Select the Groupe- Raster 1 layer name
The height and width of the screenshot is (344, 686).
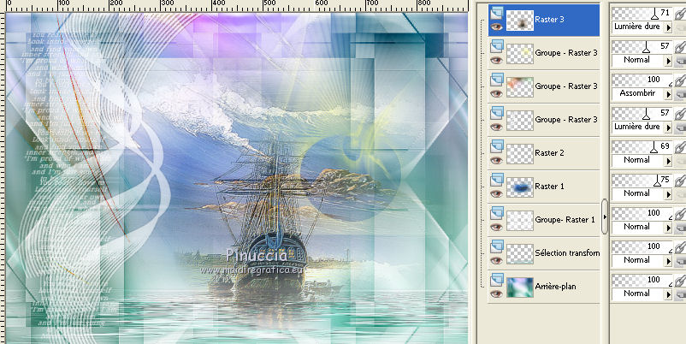pos(565,220)
